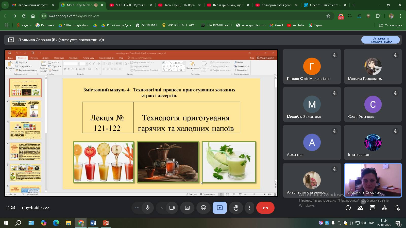The height and width of the screenshot is (228, 406).
Task: Toggle closed captions in Meet
Action: [187, 208]
